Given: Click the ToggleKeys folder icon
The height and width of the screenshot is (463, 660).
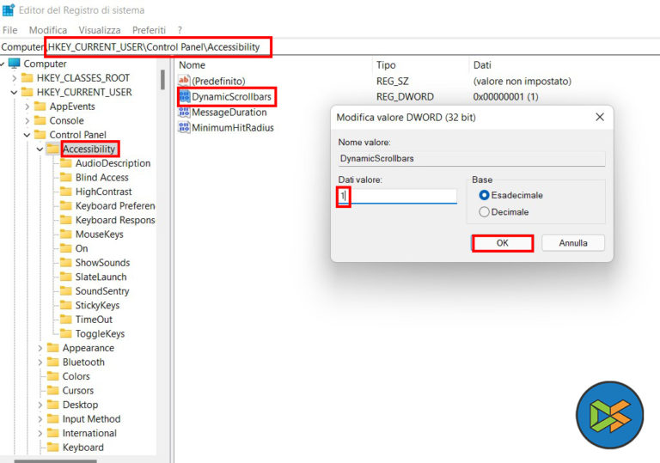Looking at the screenshot, I should click(x=66, y=334).
